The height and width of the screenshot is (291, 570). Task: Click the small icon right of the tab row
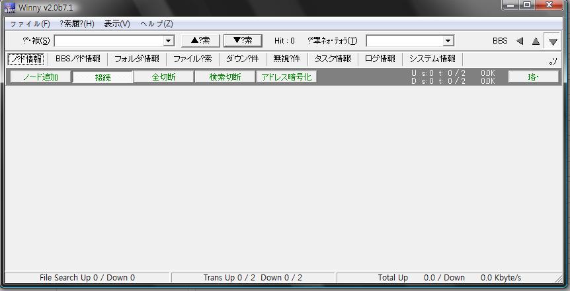tap(553, 61)
